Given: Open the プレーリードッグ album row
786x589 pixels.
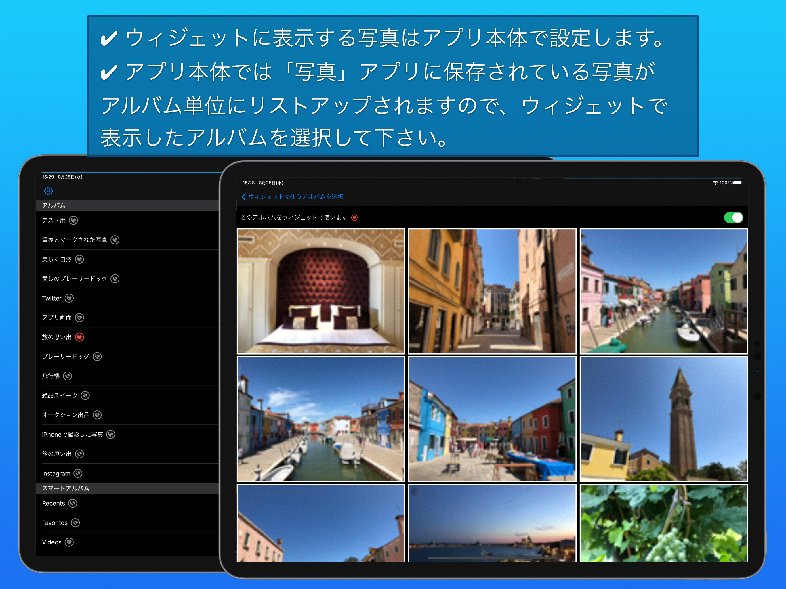Looking at the screenshot, I should [66, 357].
